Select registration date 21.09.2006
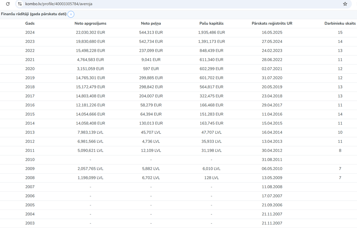The height and width of the screenshot is (228, 357). click(x=272, y=205)
